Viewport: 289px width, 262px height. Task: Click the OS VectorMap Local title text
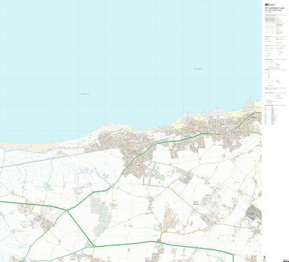(x=275, y=8)
